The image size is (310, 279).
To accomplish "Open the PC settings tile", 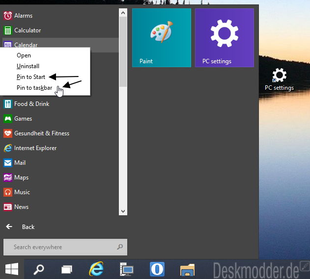I will pyautogui.click(x=225, y=38).
